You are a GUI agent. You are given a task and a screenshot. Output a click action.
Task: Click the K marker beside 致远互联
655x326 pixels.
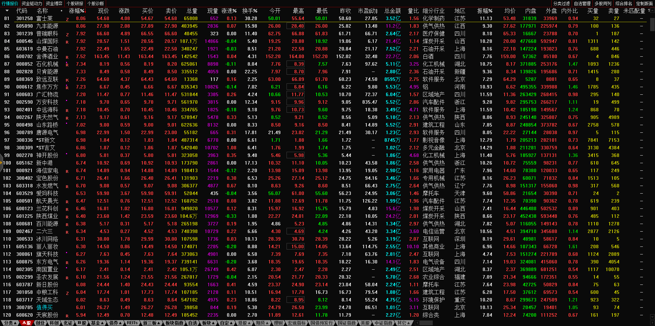coord(67,80)
